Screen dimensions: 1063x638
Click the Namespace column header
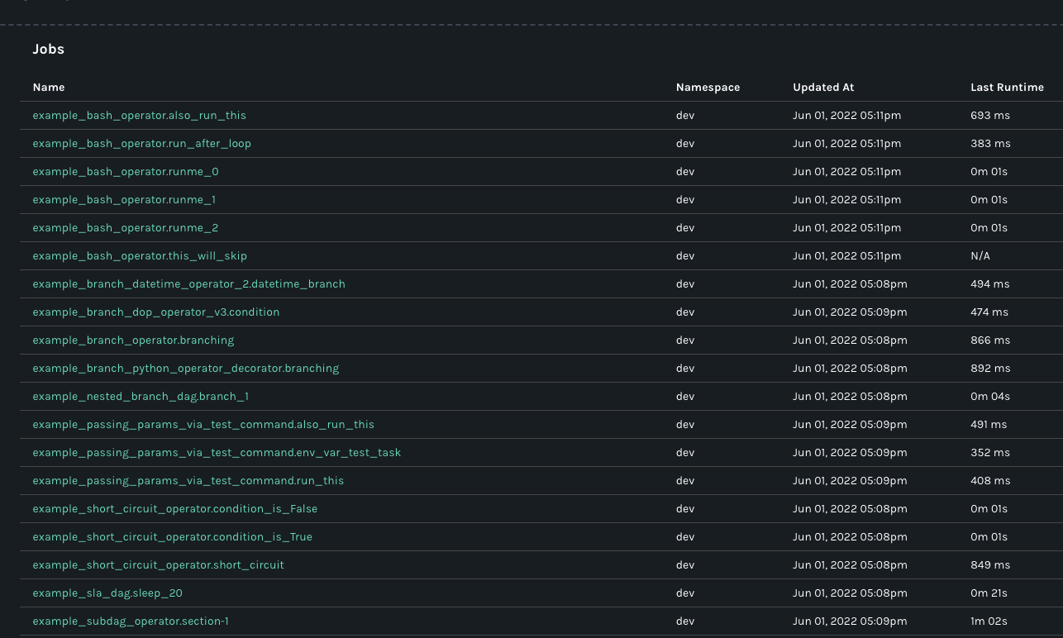708,87
